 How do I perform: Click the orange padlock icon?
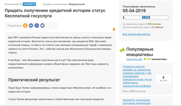(x=114, y=29)
